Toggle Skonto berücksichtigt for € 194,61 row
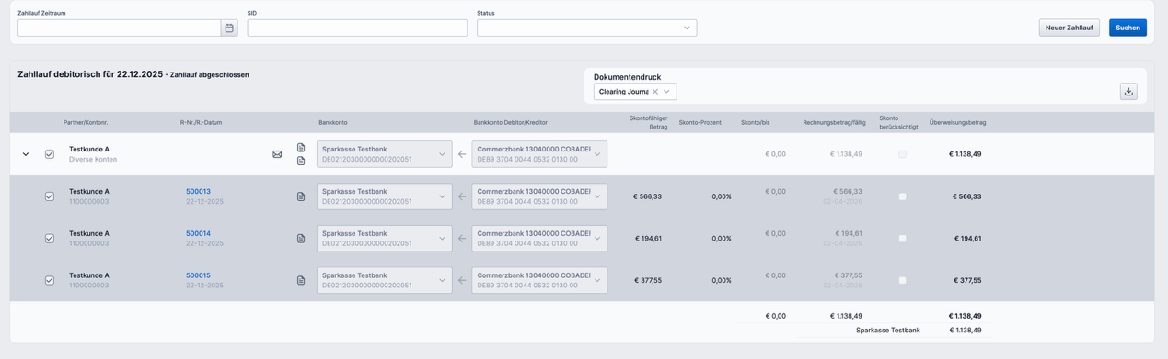Screen dimensions: 1168x359 902,239
